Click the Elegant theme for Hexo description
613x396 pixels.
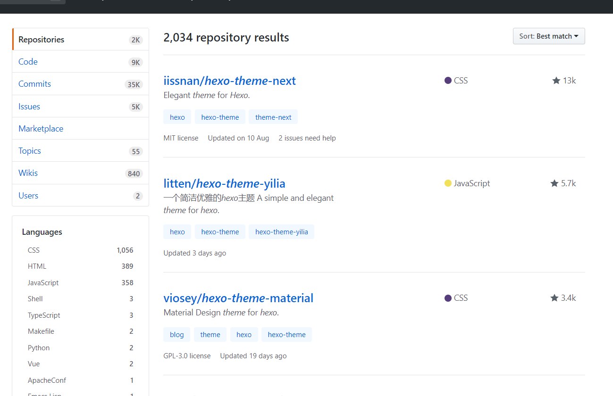pos(207,95)
